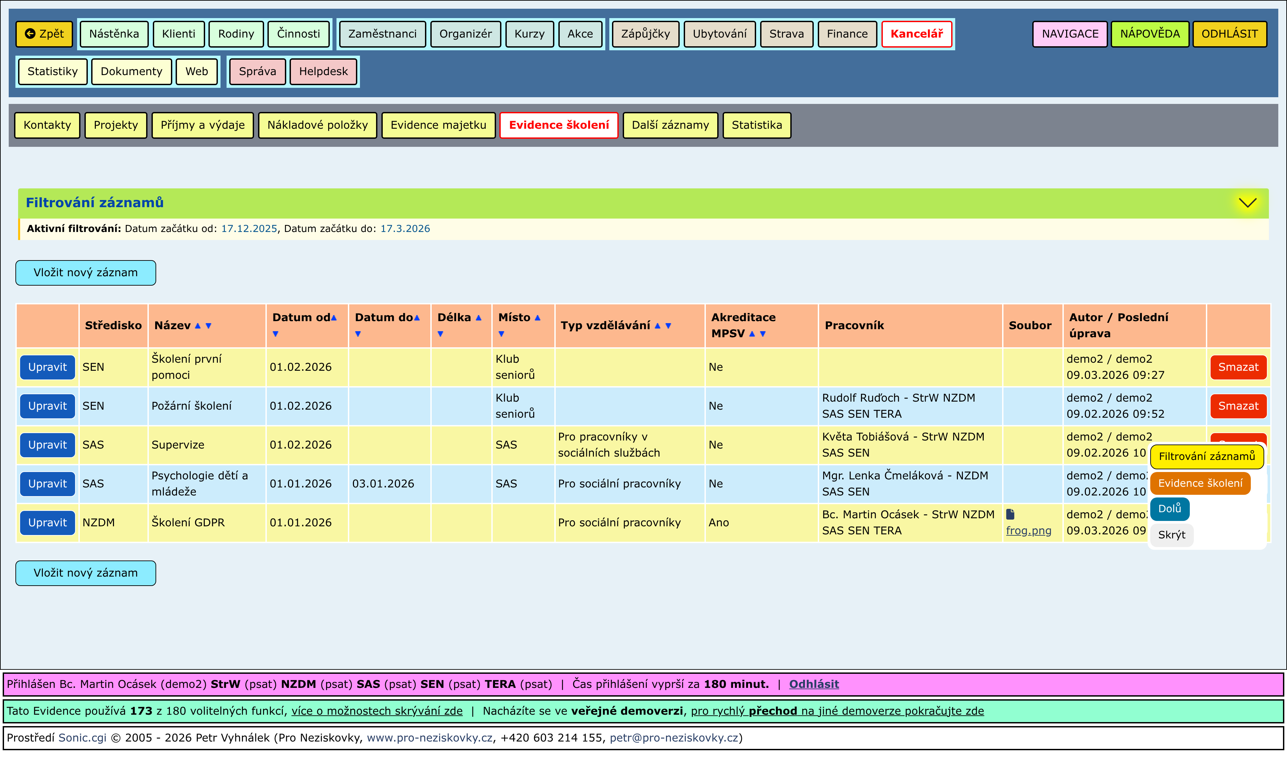Image resolution: width=1287 pixels, height=769 pixels.
Task: Sort Typ vzdělávání ascending
Action: coord(658,326)
